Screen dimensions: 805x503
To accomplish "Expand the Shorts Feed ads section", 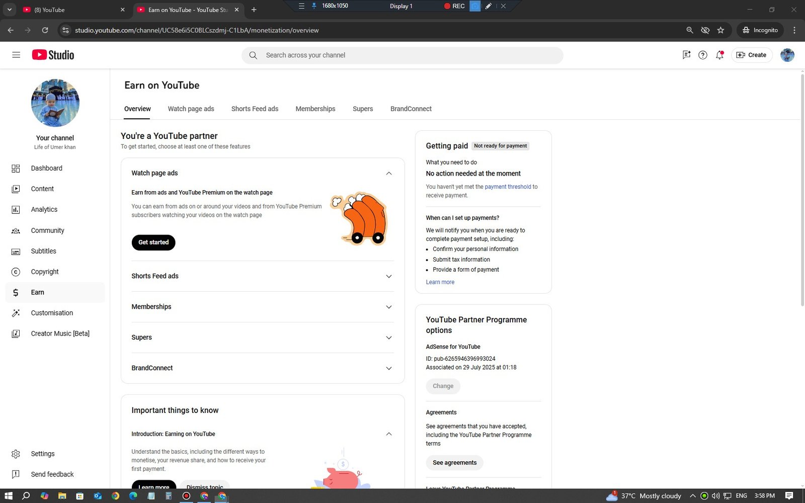I will click(388, 276).
